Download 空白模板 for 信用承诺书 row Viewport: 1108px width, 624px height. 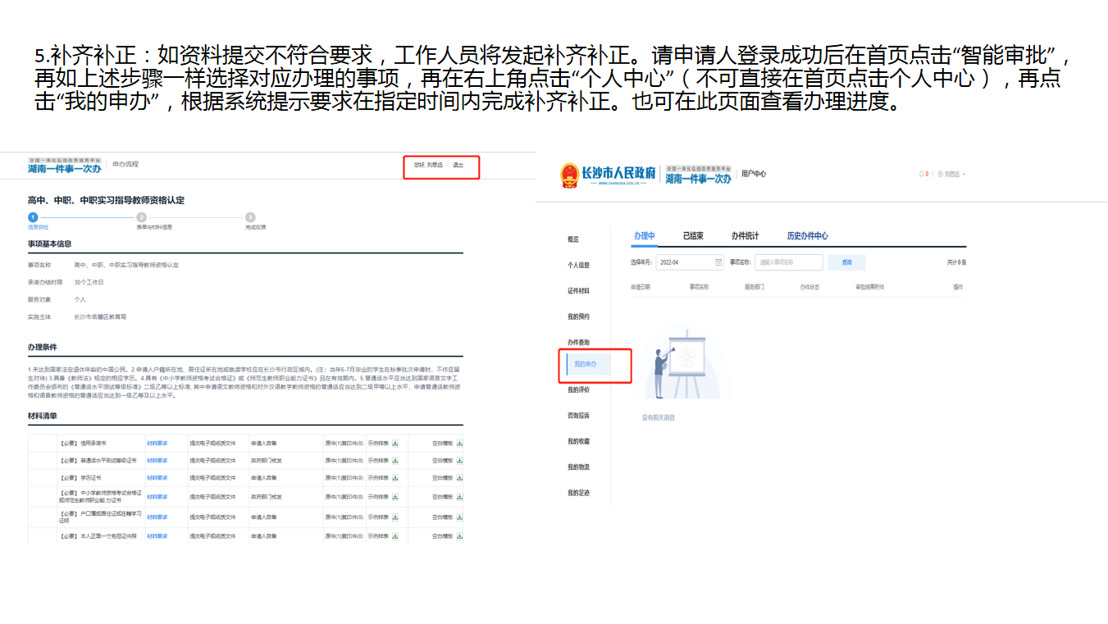[459, 443]
